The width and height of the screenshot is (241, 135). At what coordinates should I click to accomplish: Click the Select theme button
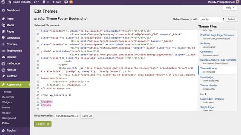(232, 19)
